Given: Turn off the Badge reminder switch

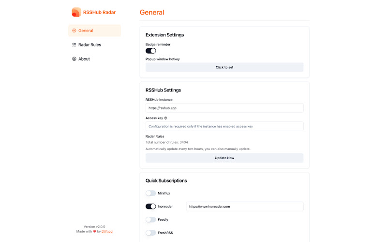Looking at the screenshot, I should tap(151, 51).
